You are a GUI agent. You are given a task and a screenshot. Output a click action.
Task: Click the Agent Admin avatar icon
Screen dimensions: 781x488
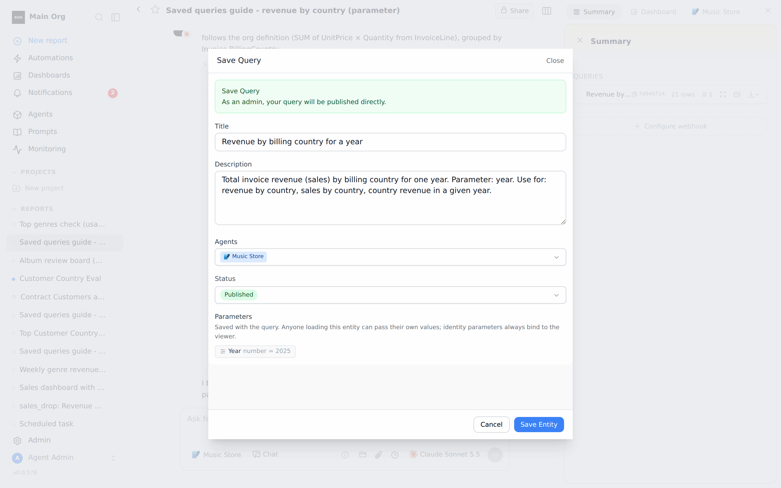pos(17,458)
